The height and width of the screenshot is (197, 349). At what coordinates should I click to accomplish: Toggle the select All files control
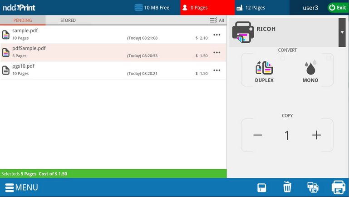[x=216, y=20]
